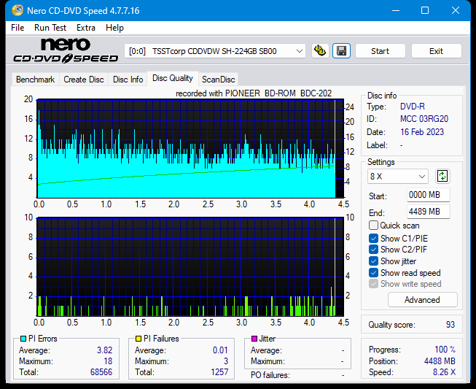The image size is (476, 389).
Task: Click the disc type DVD-R text
Action: pos(413,107)
